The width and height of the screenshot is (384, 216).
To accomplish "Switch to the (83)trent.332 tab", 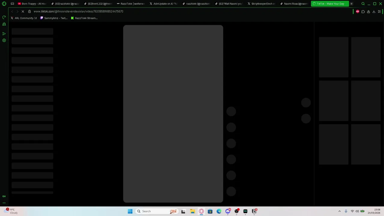I will (98, 4).
